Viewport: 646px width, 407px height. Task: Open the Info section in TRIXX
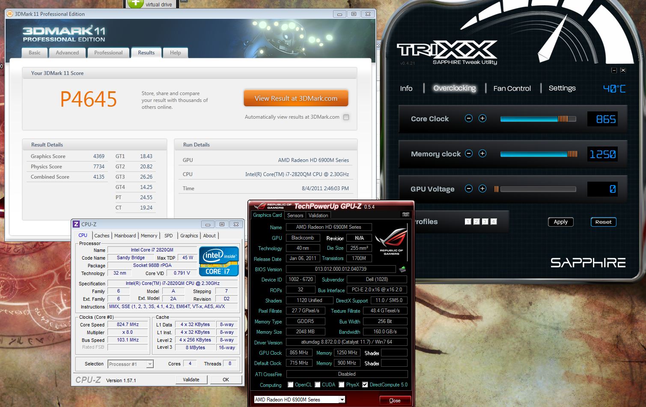tap(406, 88)
